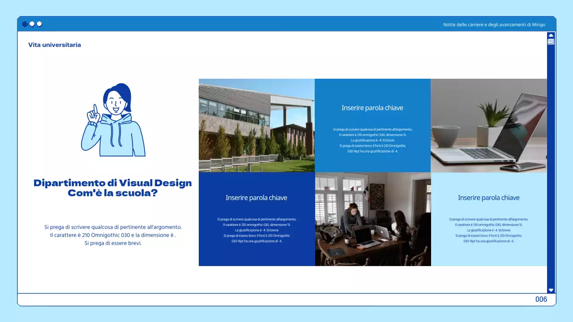Select the laptop and plant photo
573x322 pixels.
tap(488, 125)
